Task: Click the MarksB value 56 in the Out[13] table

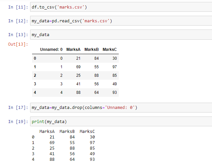Action: click(x=97, y=84)
